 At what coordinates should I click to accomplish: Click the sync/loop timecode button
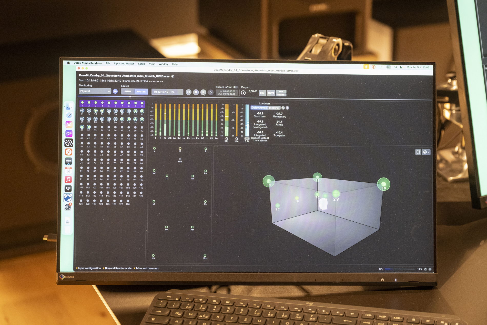[x=188, y=92]
